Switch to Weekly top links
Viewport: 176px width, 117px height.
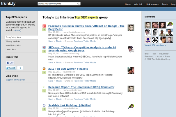13,41
